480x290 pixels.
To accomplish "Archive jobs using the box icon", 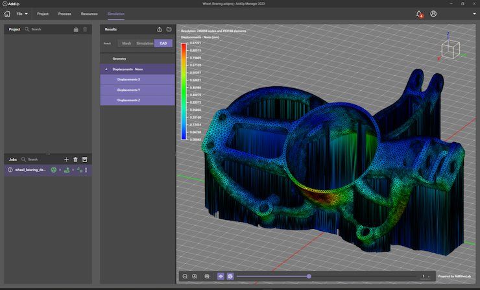I will click(x=85, y=159).
